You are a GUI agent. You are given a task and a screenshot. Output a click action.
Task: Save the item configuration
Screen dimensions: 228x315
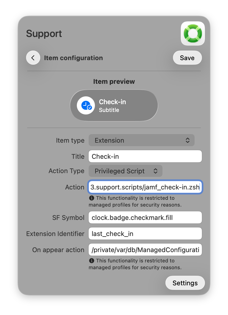click(x=187, y=58)
